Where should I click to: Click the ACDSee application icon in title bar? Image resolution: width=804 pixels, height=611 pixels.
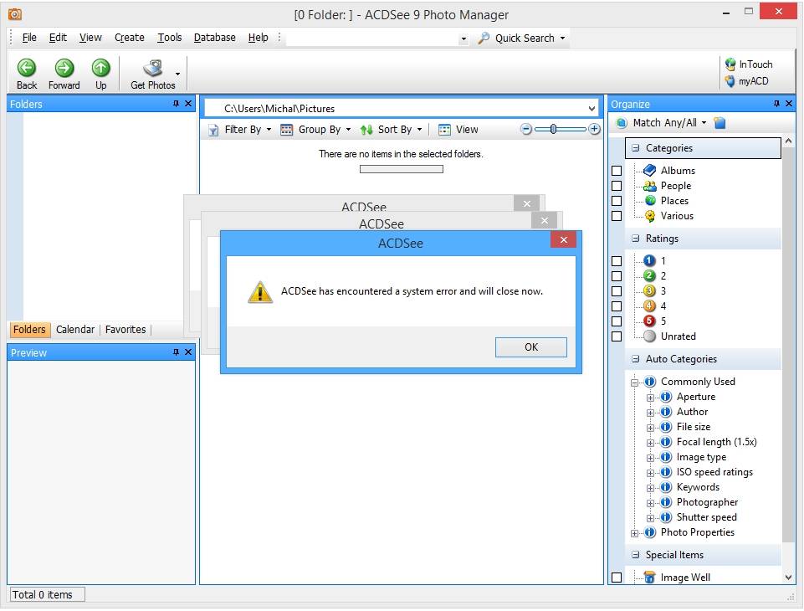(x=15, y=14)
